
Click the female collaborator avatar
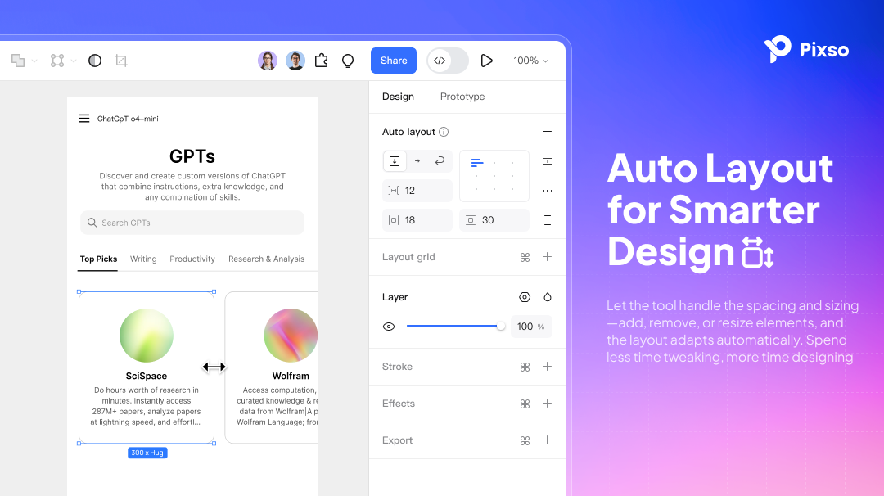(268, 61)
